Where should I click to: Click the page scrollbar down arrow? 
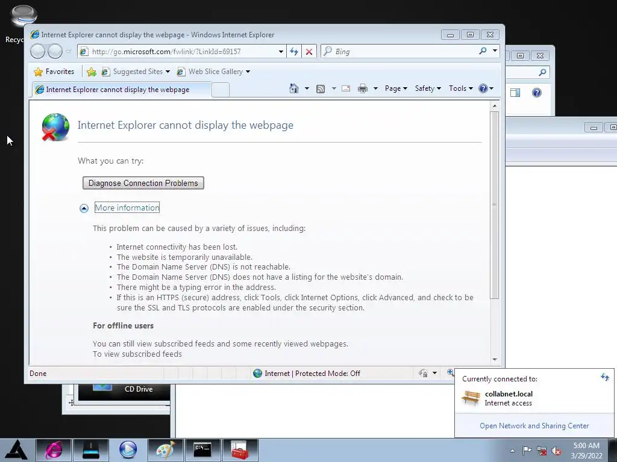495,360
